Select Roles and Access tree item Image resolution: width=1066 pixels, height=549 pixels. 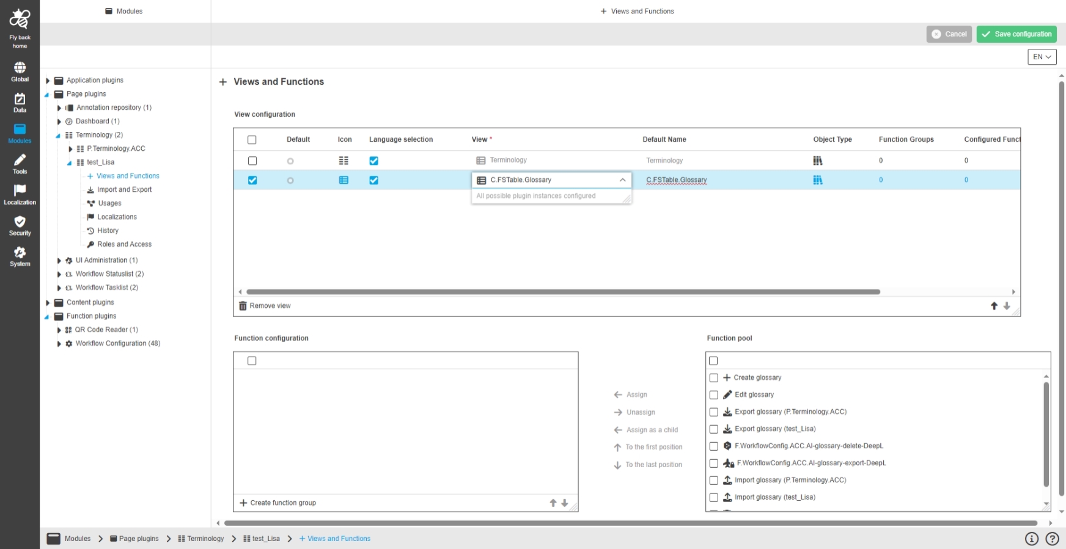124,244
